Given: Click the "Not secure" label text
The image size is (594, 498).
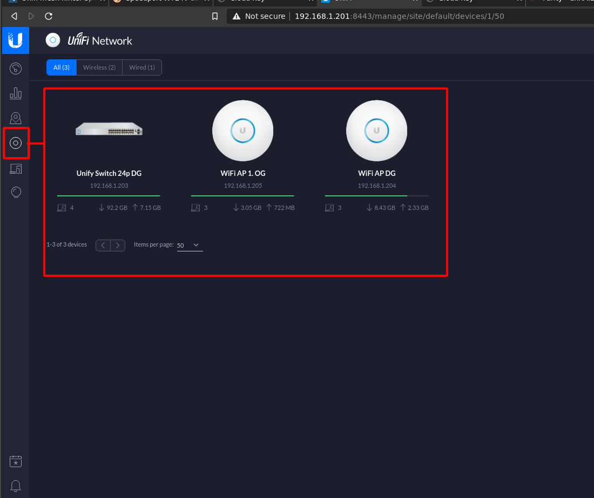Looking at the screenshot, I should pos(265,16).
